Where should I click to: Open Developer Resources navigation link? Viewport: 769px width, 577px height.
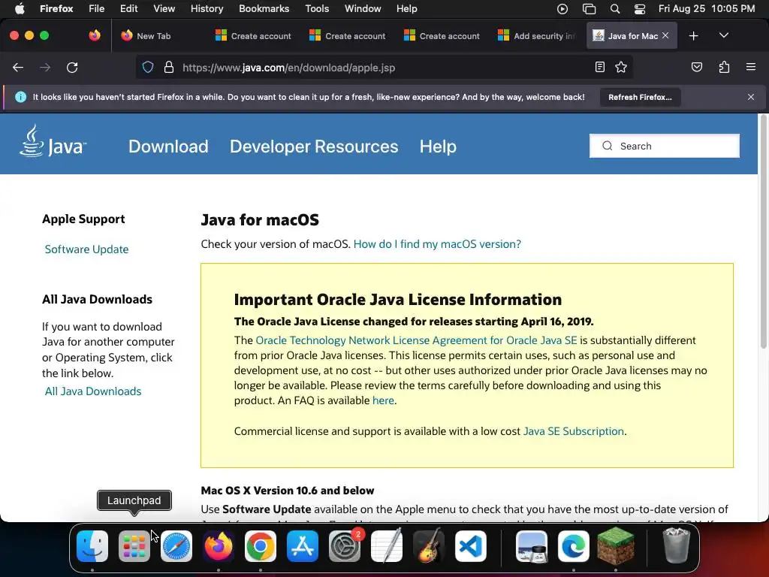(x=314, y=147)
